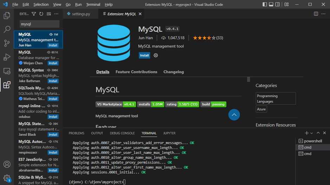This screenshot has height=185, width=330.
Task: Install the MySQL Syntax extension from list
Action: (x=53, y=81)
